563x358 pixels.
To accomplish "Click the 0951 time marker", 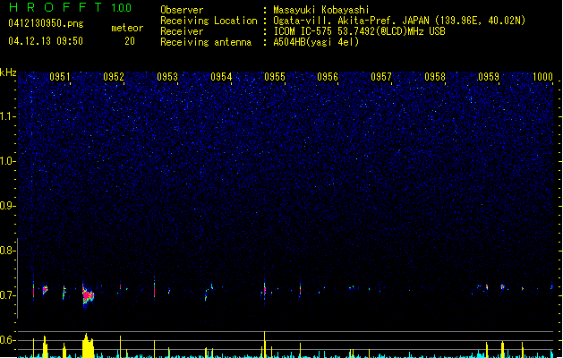I will coord(60,77).
